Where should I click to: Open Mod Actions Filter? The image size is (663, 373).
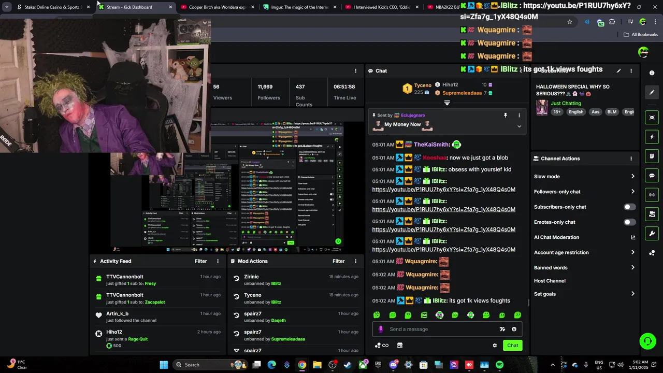coord(338,261)
